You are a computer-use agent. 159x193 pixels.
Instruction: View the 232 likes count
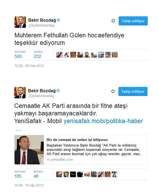tap(37, 56)
